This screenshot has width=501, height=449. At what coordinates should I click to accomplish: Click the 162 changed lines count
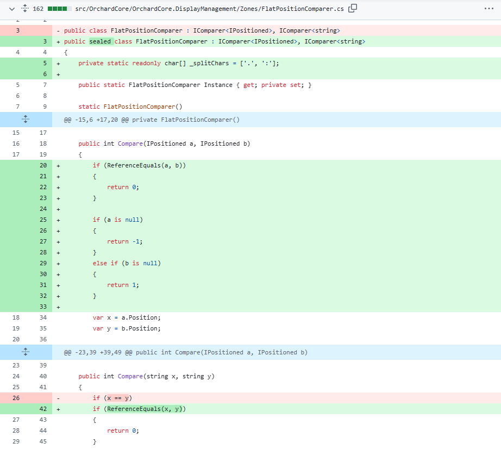(x=38, y=9)
